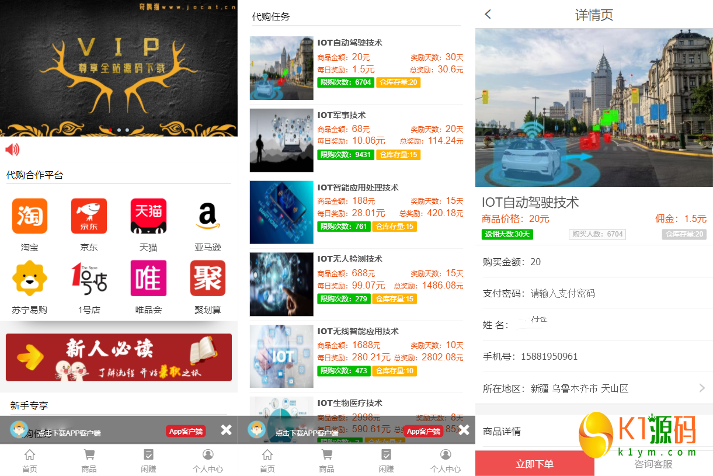This screenshot has width=713, height=476.
Task: Click the detail page product image
Action: pos(594,107)
